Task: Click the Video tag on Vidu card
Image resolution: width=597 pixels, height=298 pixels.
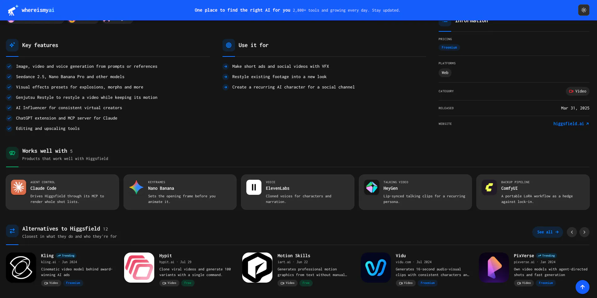Action: tap(406, 283)
